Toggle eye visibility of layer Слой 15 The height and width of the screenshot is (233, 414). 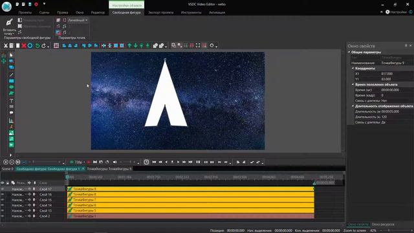(x=3, y=200)
